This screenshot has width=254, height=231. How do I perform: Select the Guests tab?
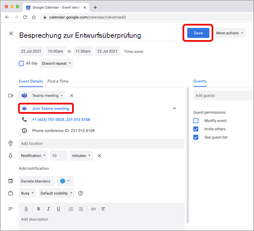point(200,81)
